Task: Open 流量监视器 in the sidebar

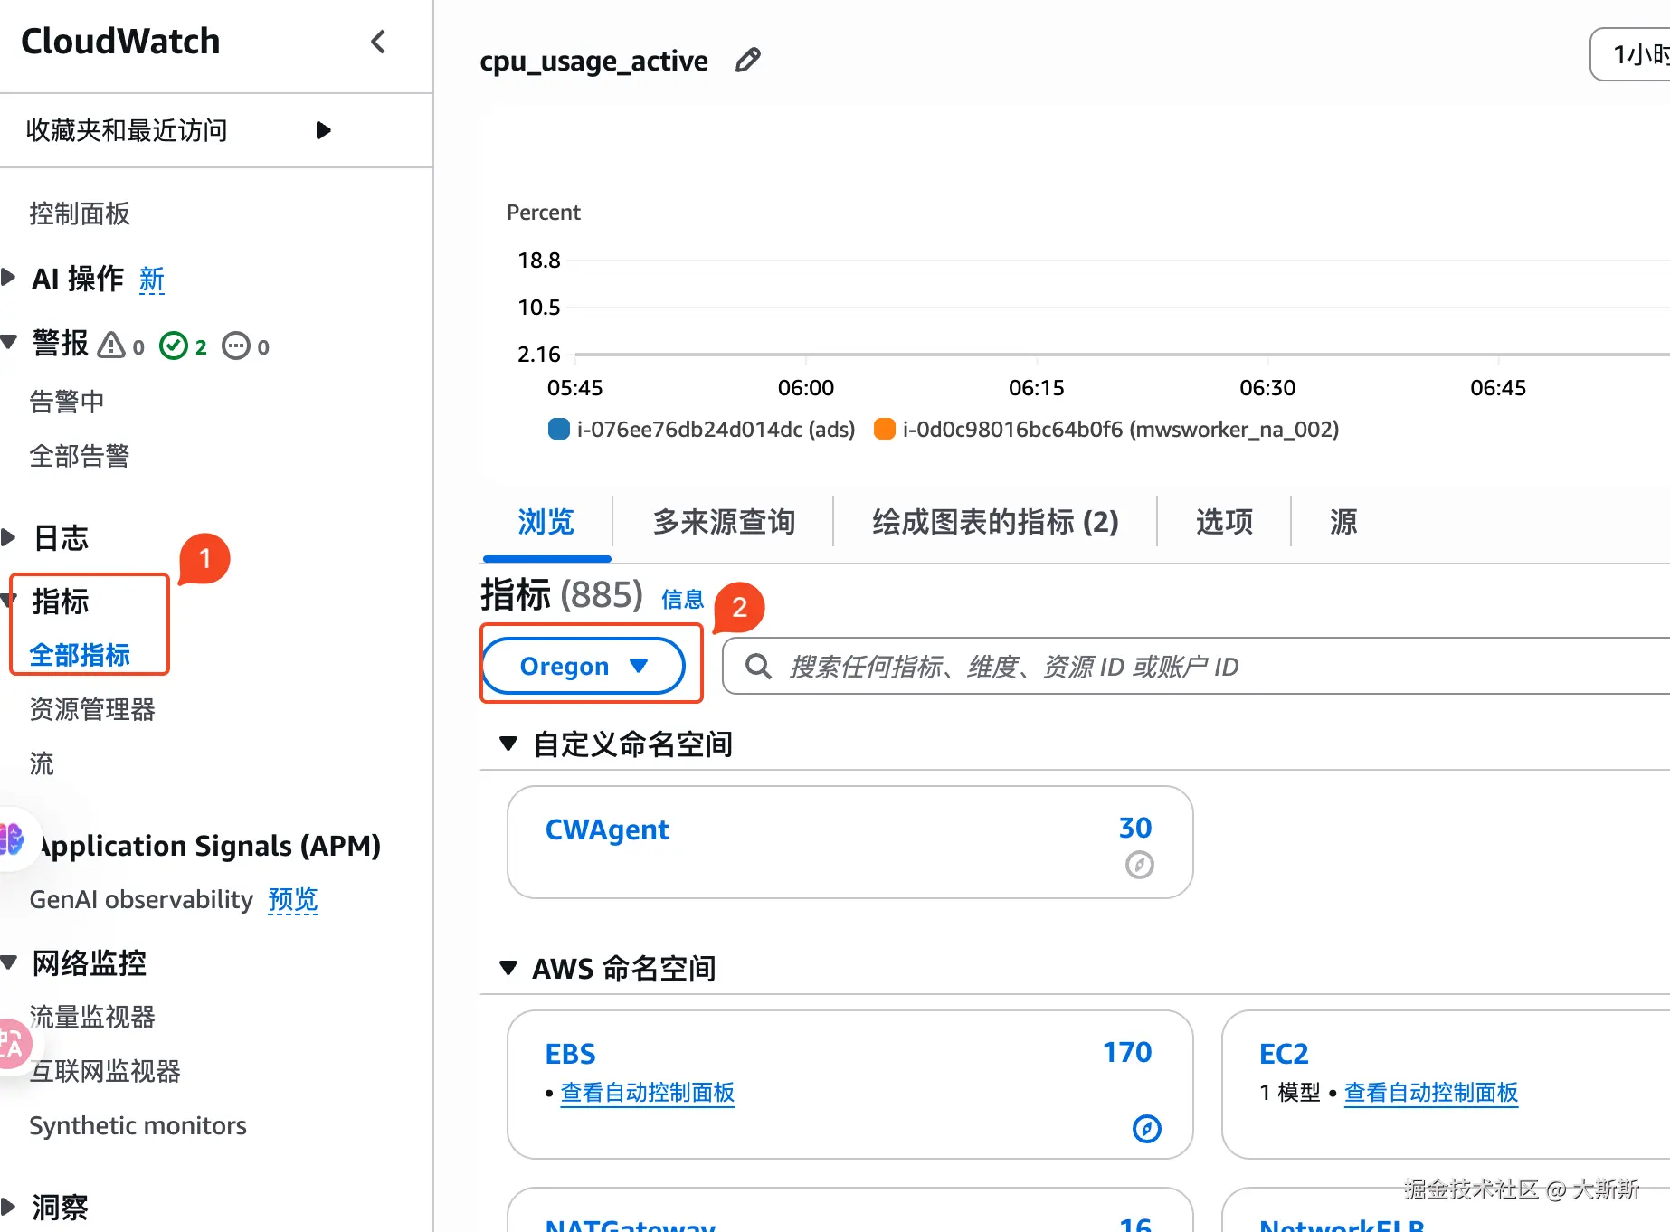Action: tap(92, 1017)
